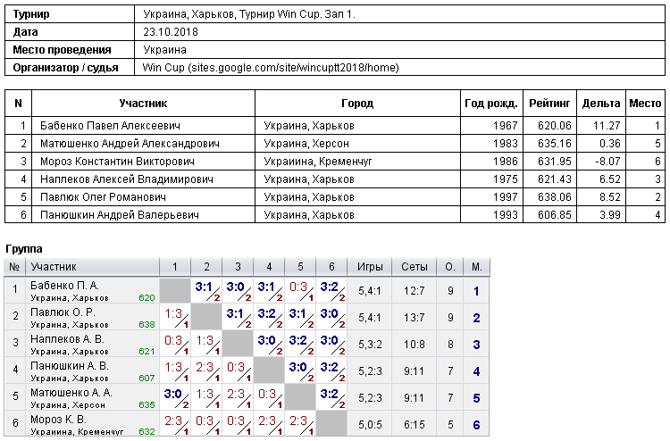The width and height of the screenshot is (670, 441).
Task: Click the rating value 635.16
Action: pyautogui.click(x=555, y=144)
